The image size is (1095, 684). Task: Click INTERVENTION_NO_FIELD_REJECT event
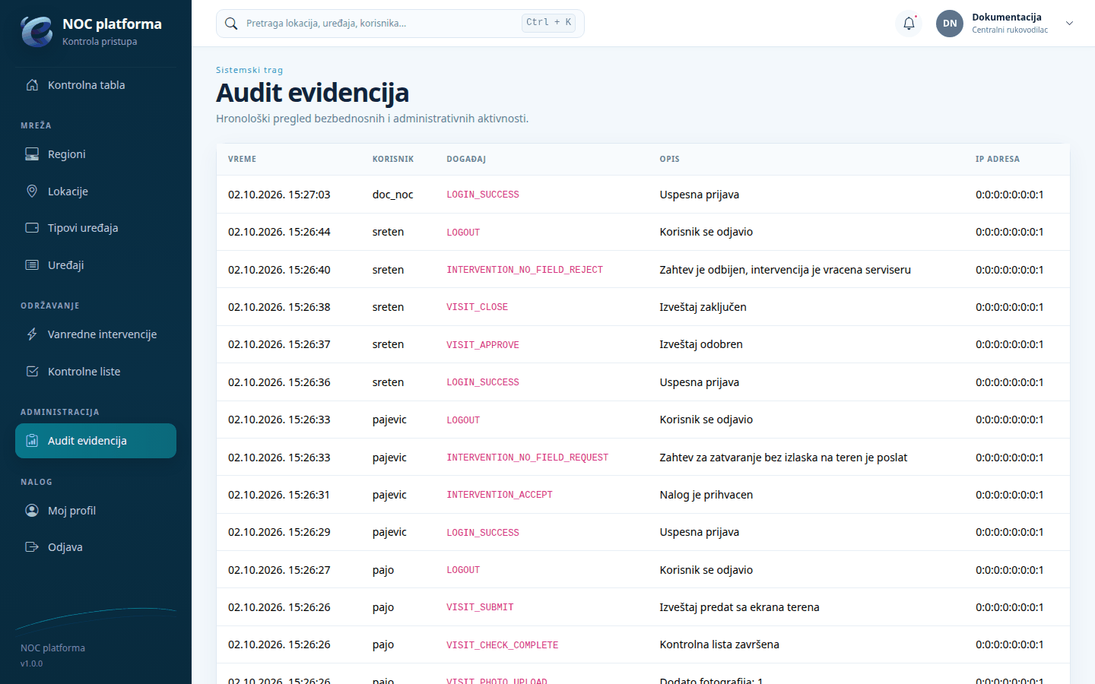(525, 270)
